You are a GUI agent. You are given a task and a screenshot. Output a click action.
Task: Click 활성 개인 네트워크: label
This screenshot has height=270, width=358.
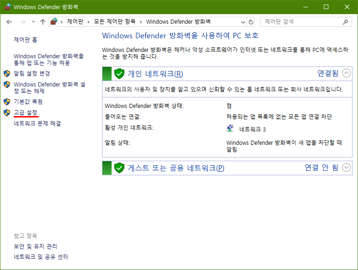point(129,127)
